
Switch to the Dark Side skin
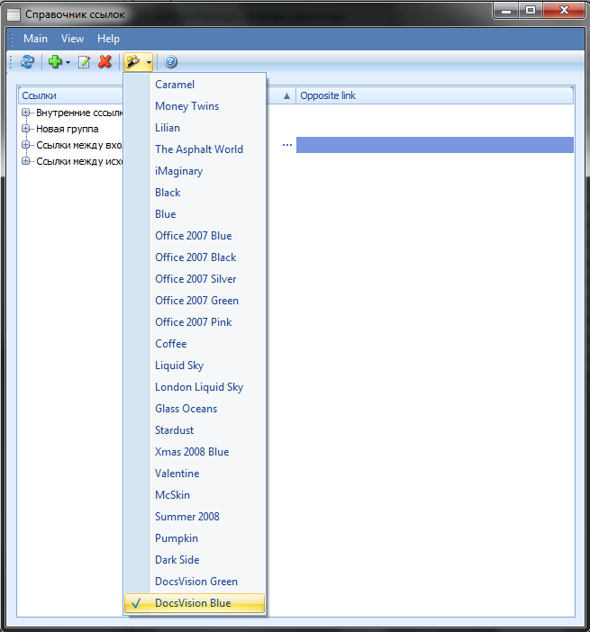pyautogui.click(x=195, y=560)
